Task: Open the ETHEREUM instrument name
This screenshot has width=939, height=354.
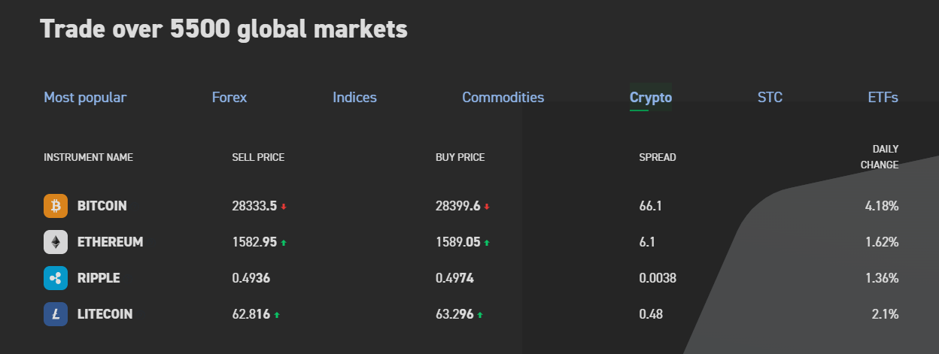Action: [110, 242]
